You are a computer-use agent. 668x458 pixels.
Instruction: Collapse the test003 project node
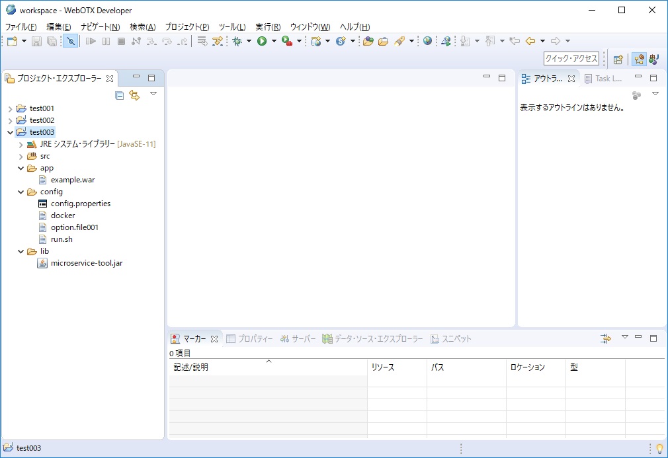click(10, 132)
